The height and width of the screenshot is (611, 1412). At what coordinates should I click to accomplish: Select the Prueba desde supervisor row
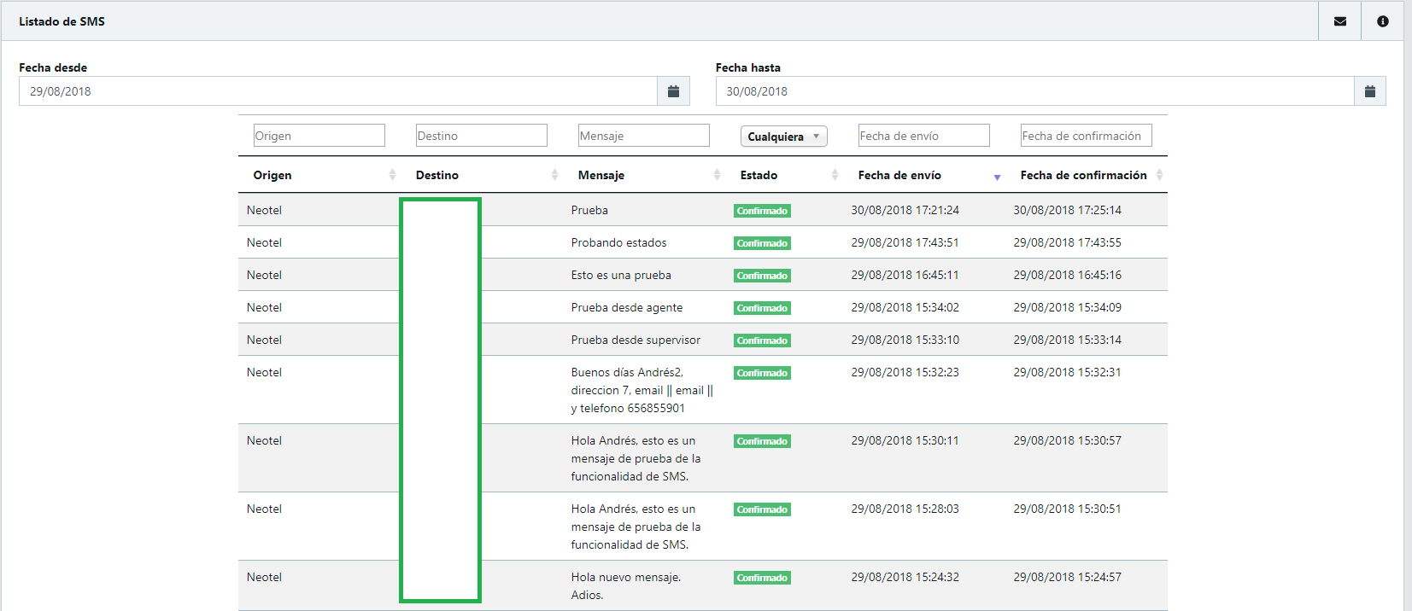pos(636,340)
